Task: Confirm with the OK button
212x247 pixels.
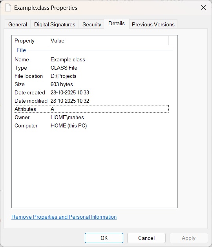Action: coord(104,238)
